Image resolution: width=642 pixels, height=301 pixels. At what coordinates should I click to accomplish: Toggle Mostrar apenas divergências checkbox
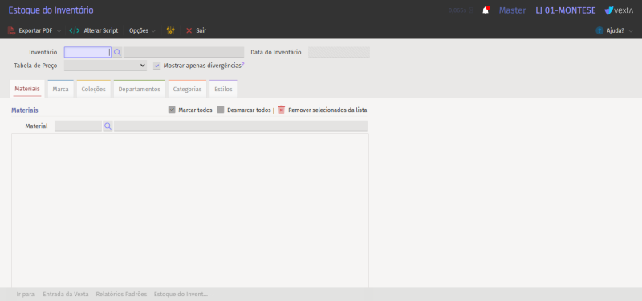[156, 66]
